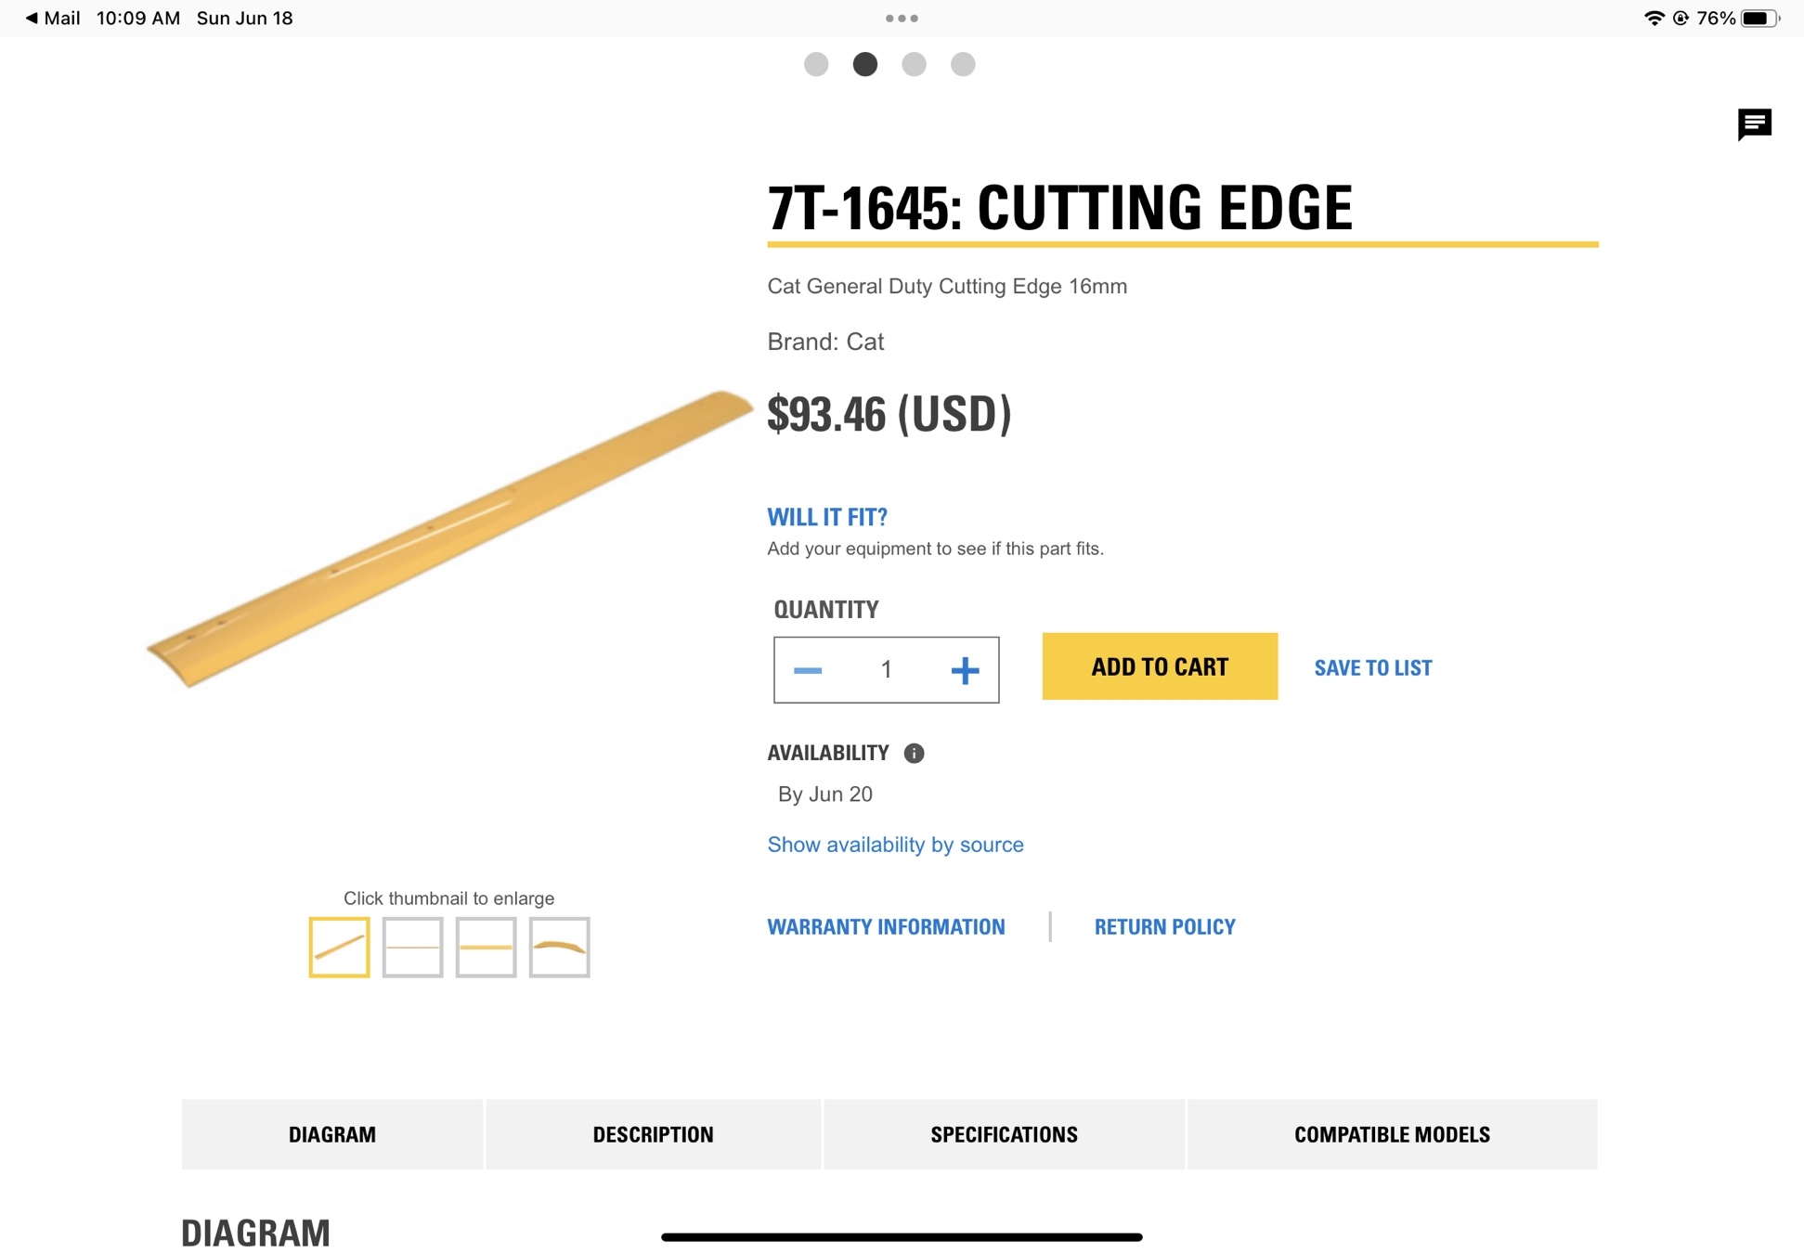
Task: Switch to the Specifications tab
Action: [x=1004, y=1134]
